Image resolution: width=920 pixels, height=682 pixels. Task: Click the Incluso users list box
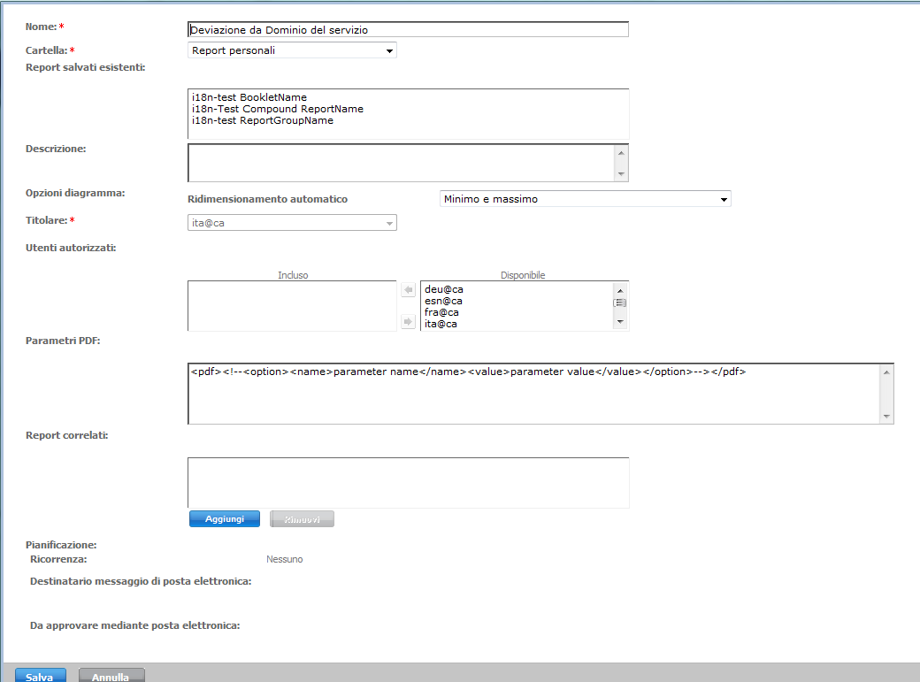tap(292, 306)
